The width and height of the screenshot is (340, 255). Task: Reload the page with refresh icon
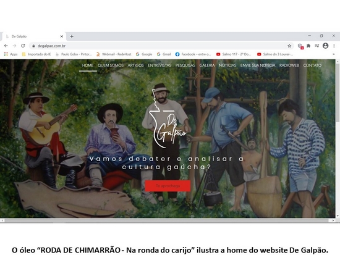[23, 46]
